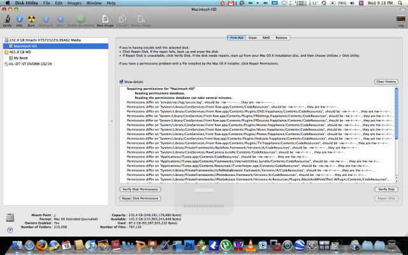The width and height of the screenshot is (408, 255).
Task: Switch to the RAID tab
Action: click(x=266, y=38)
